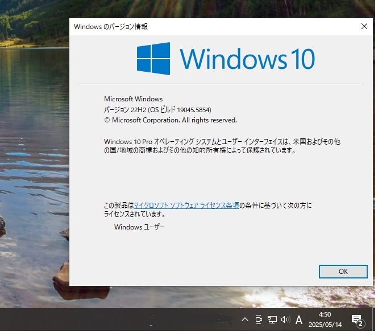Select the Windows ユーザー licensee text
Screen dimensions: 378x332
click(139, 227)
